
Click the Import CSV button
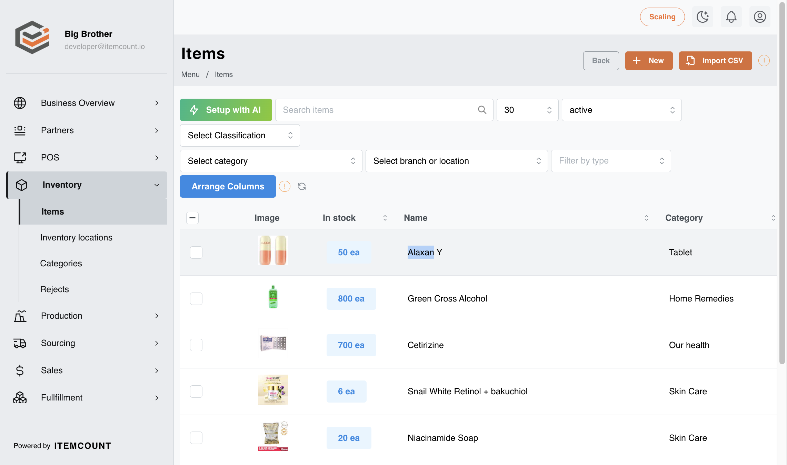pos(716,61)
